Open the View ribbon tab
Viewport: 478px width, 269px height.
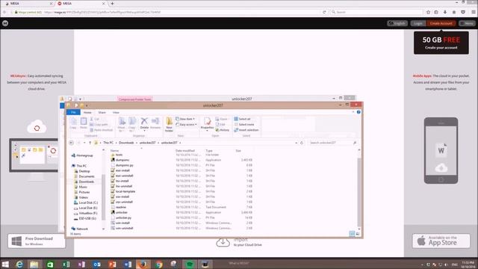pyautogui.click(x=116, y=113)
